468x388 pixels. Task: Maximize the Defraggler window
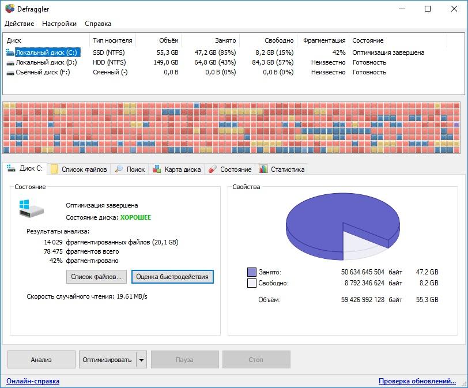[x=428, y=9]
